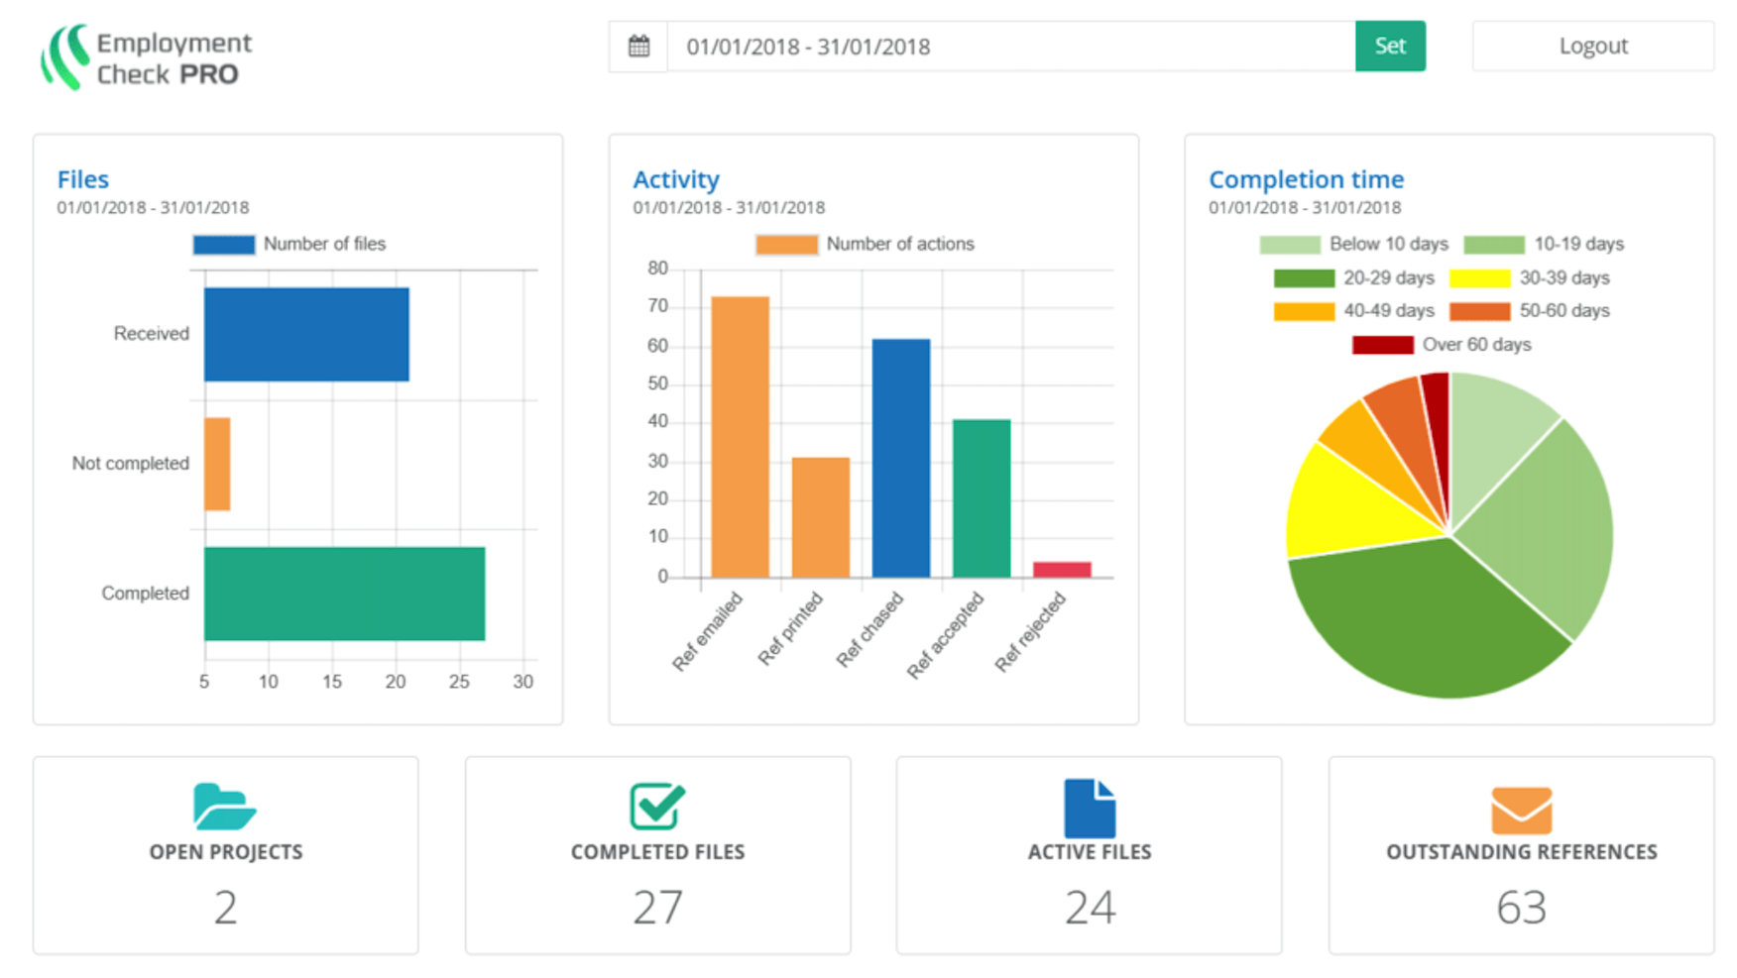Click the Logout button
The image size is (1737, 978).
point(1592,46)
